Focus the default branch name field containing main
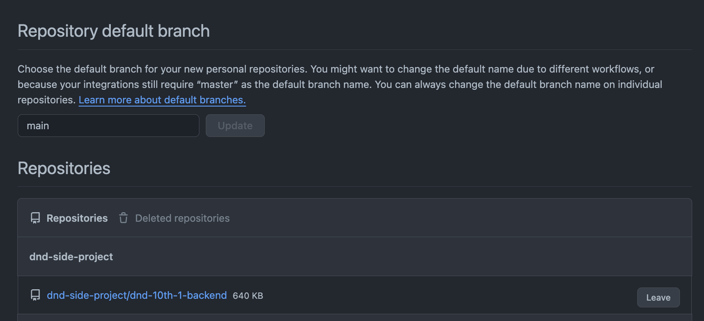Viewport: 704px width, 321px height. click(x=109, y=126)
